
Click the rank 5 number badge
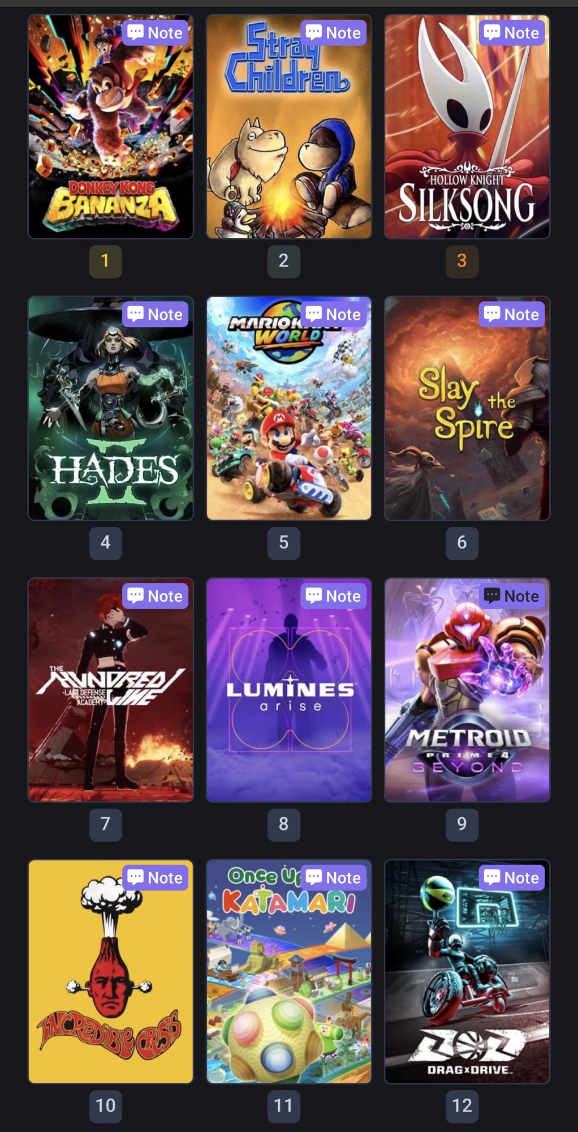point(284,542)
